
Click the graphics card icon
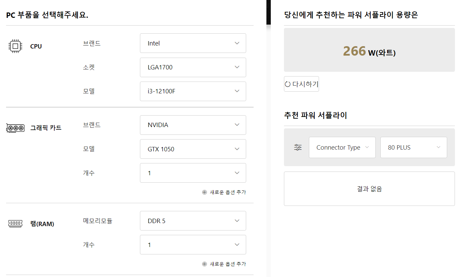[x=16, y=128]
